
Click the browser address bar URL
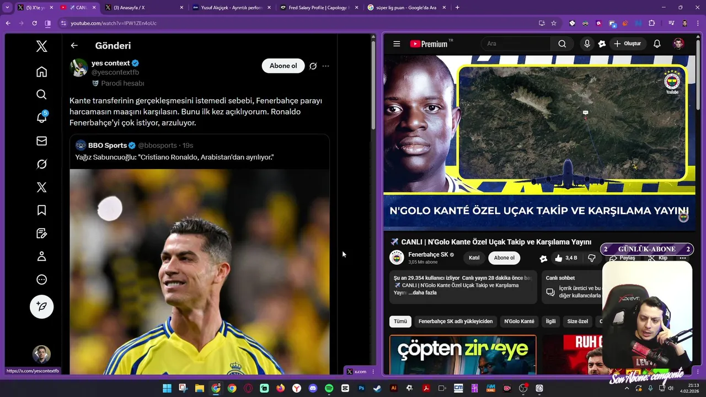[x=114, y=23]
